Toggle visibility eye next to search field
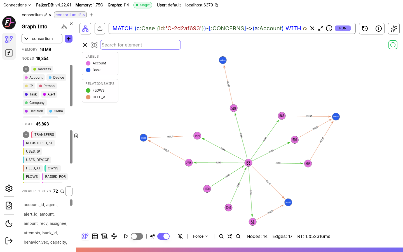 (95, 45)
